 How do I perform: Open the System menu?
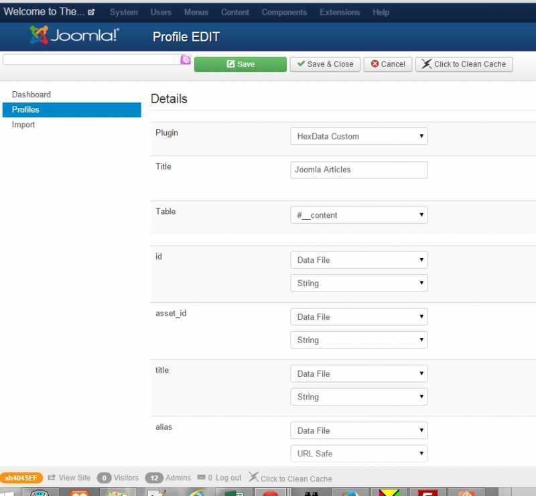coord(124,12)
